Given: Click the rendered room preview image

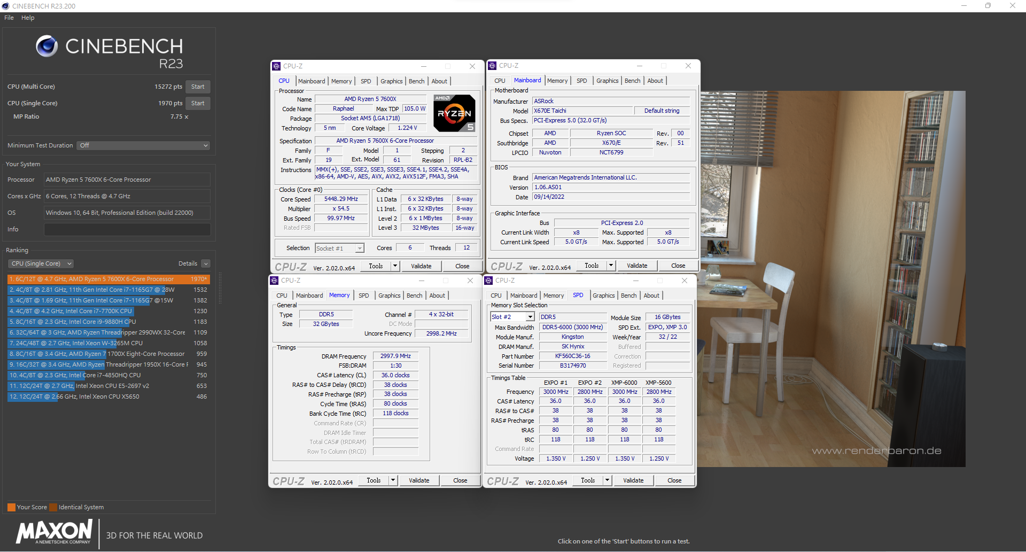Looking at the screenshot, I should [832, 278].
